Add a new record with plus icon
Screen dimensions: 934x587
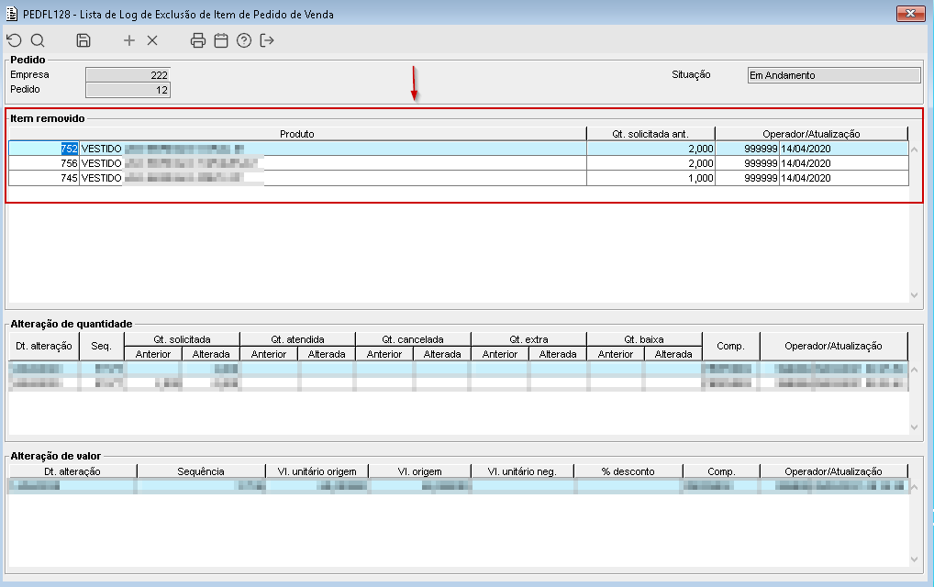(129, 40)
